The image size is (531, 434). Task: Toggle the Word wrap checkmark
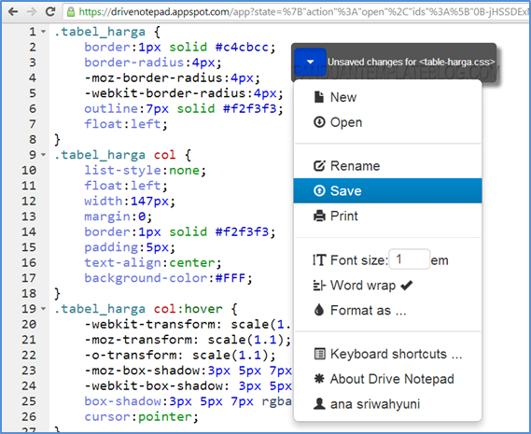pos(406,286)
